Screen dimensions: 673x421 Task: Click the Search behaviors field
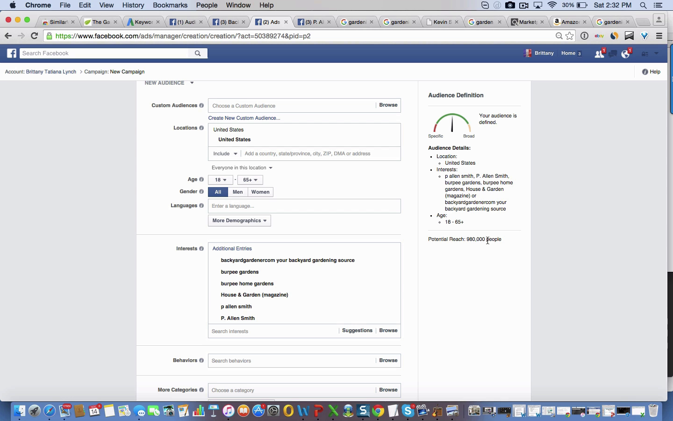tap(292, 361)
